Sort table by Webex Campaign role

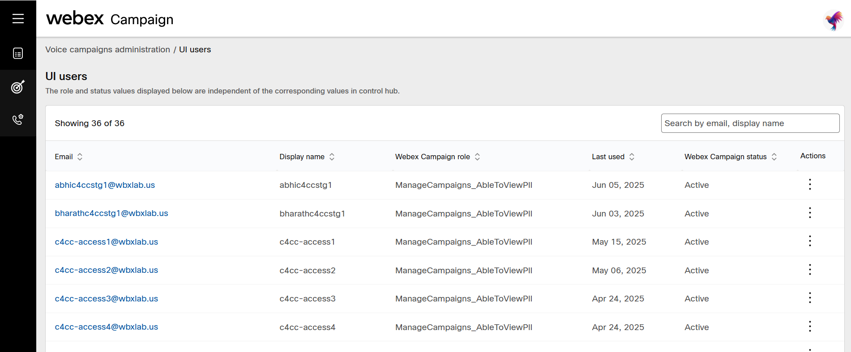point(477,157)
